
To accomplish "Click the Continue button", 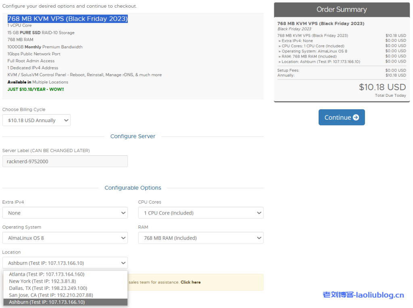I will pos(341,117).
